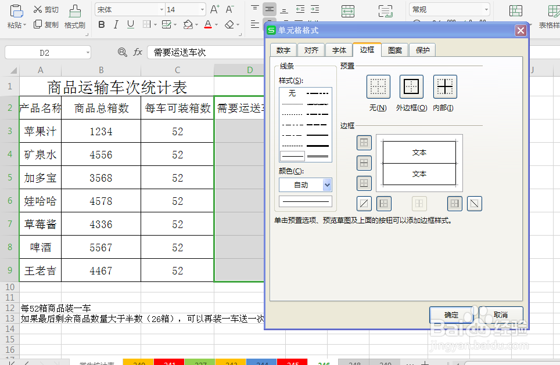Screen dimensions: 560x365
Task: Click the wrap text icon
Action: coord(386,12)
